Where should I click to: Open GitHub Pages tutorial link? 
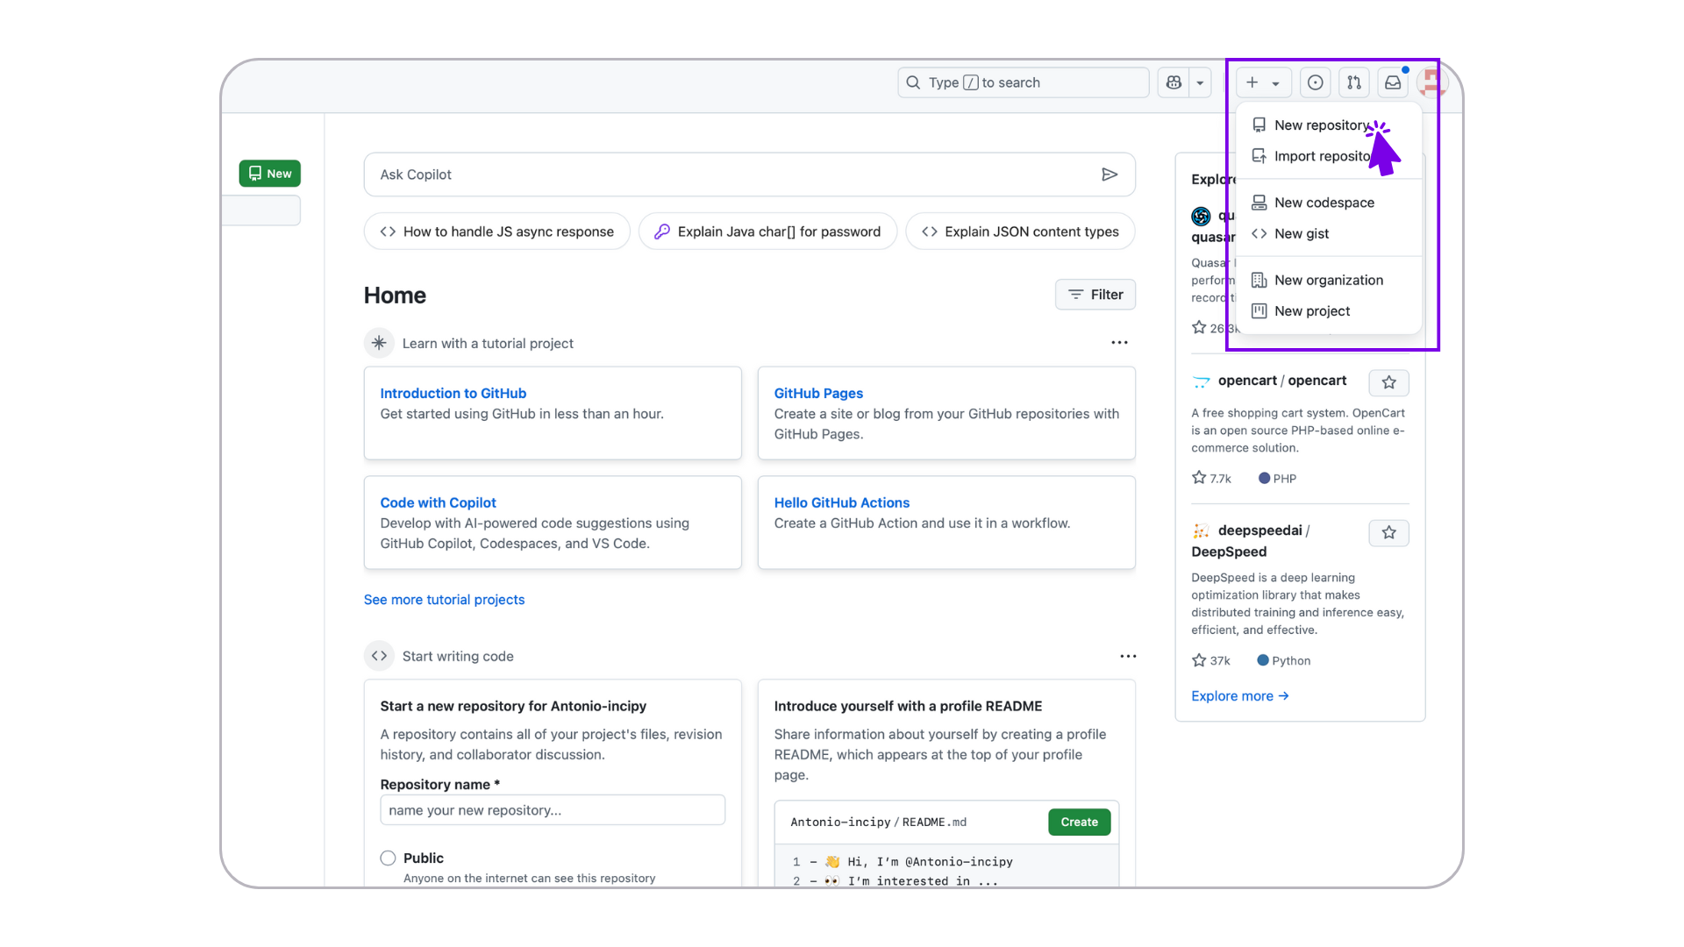pos(818,393)
